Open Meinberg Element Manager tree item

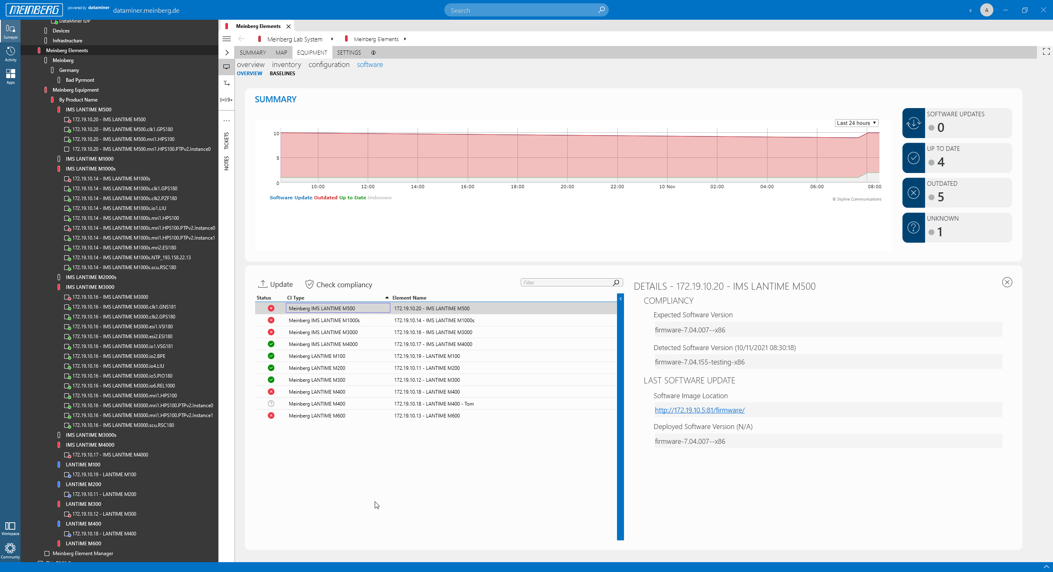(83, 554)
